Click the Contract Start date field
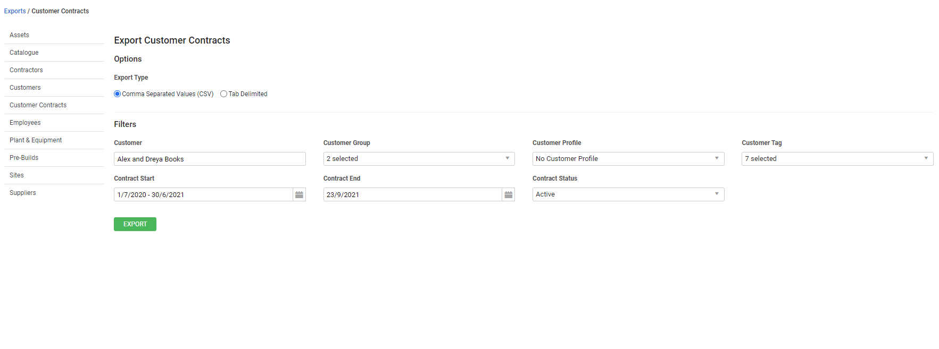The width and height of the screenshot is (939, 349). 203,194
